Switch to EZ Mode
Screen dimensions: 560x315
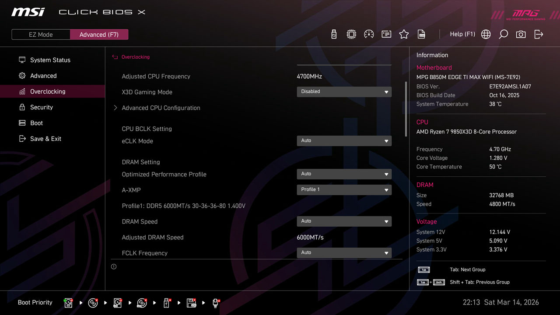tap(41, 35)
